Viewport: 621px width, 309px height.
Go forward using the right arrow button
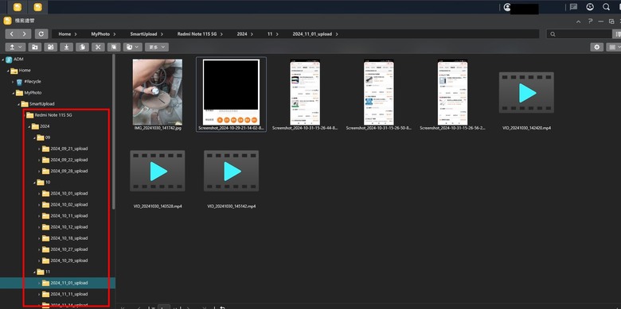[x=25, y=34]
